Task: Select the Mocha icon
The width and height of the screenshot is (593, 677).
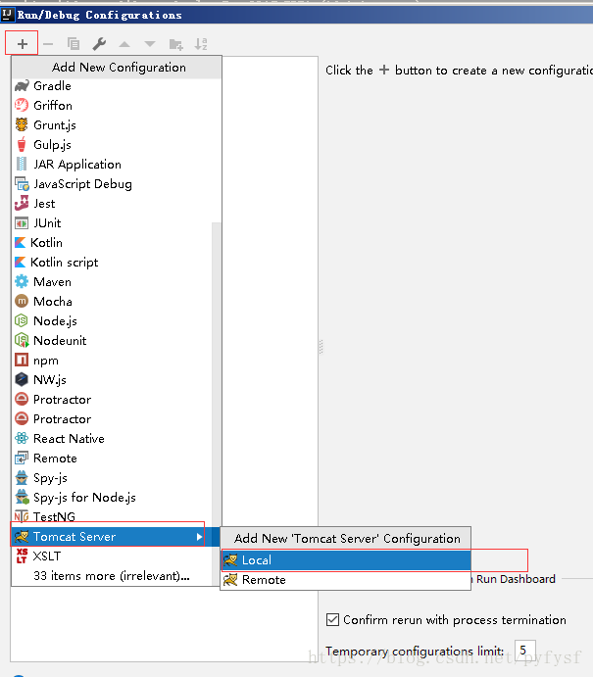Action: pyautogui.click(x=22, y=301)
